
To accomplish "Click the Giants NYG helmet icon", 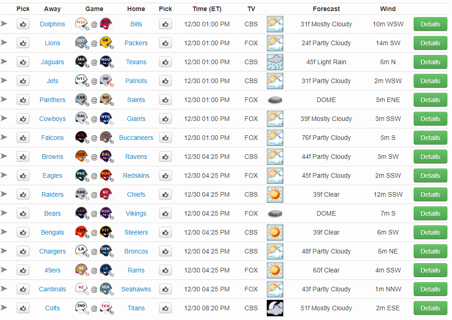I will (x=107, y=119).
